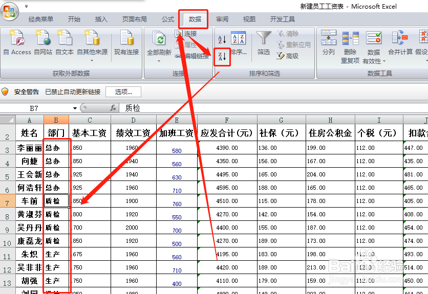Click 选项... security options button

pyautogui.click(x=123, y=92)
